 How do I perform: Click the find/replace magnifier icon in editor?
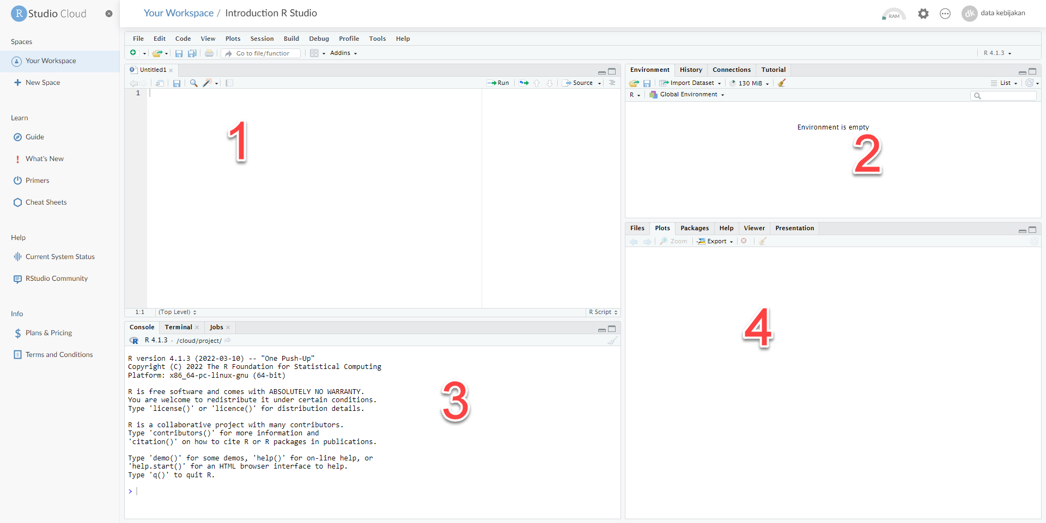click(193, 83)
